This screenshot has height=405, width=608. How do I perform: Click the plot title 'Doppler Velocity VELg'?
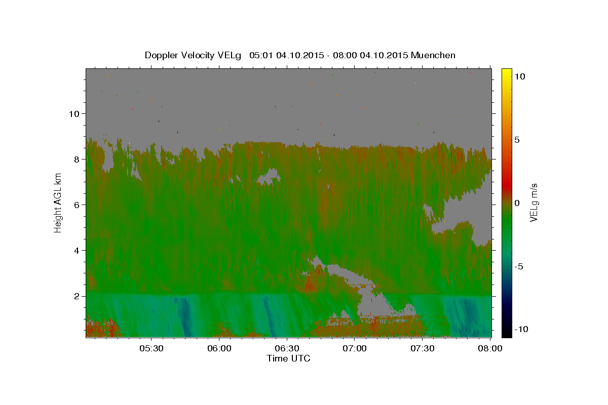[194, 55]
